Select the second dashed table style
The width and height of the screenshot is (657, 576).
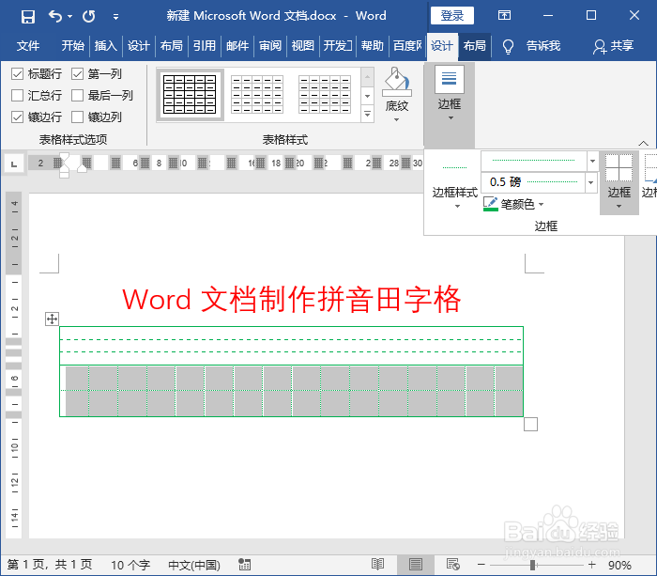point(257,94)
